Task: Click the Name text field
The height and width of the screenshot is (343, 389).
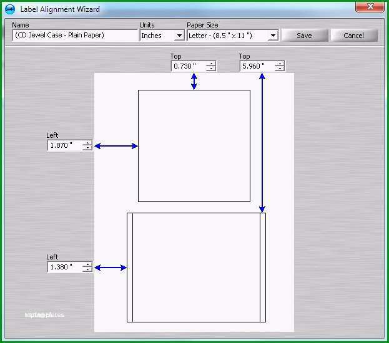Action: [x=75, y=35]
